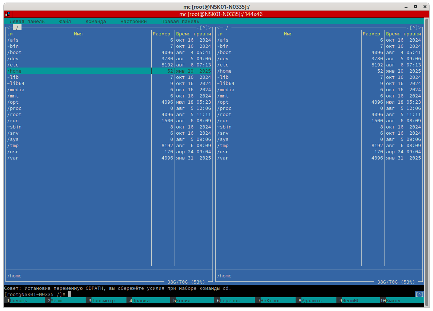Viewport: 433px width, 311px height.
Task: Open the Команда menu
Action: point(95,22)
